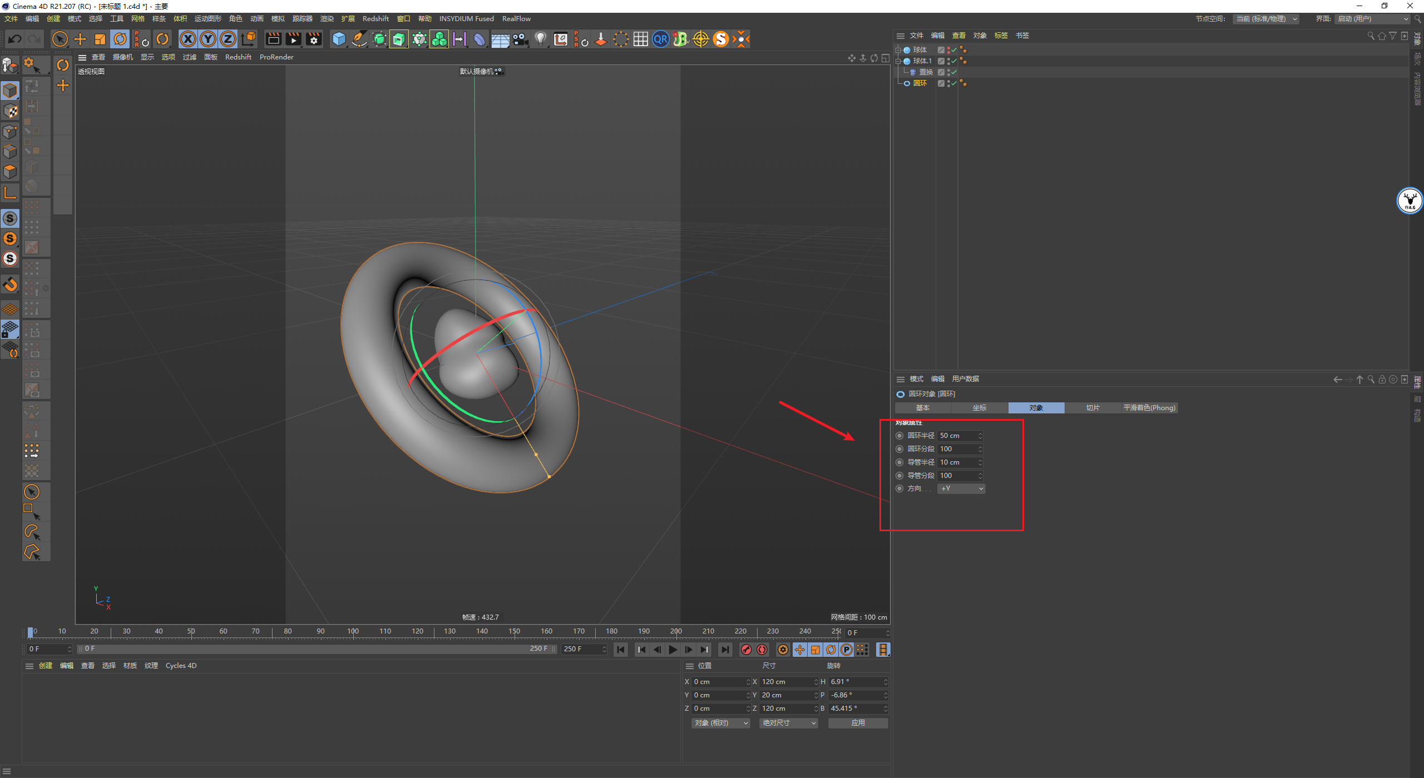Select the Move tool in top toolbar
The width and height of the screenshot is (1424, 778).
point(80,39)
